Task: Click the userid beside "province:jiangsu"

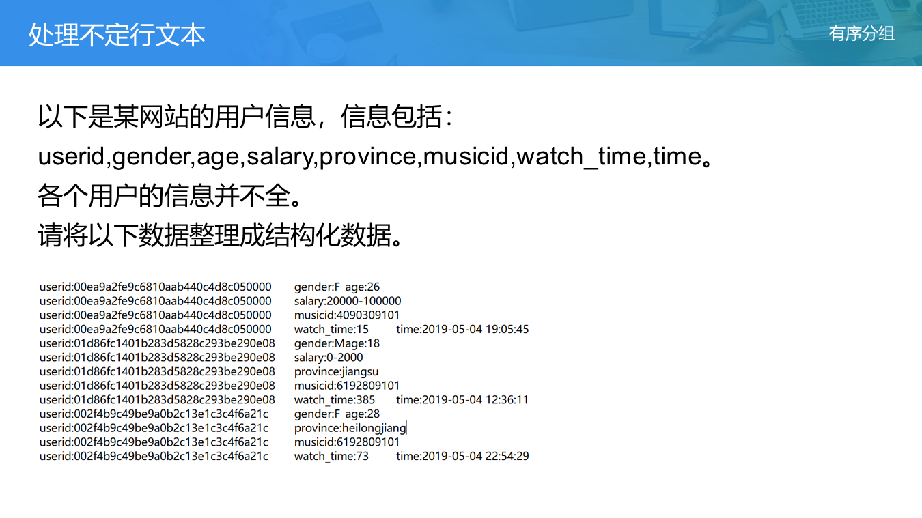Action: pos(157,372)
